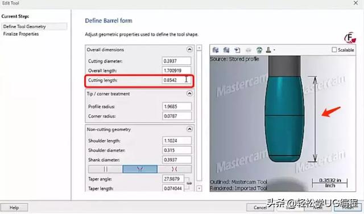Click the Shoulder length field
364x214 pixels.
click(177, 141)
